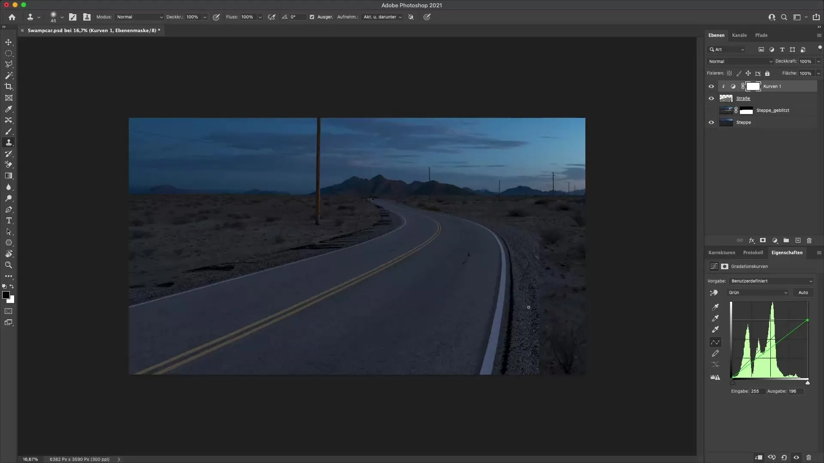Click the delete layer trash icon
The image size is (824, 463).
pos(809,241)
